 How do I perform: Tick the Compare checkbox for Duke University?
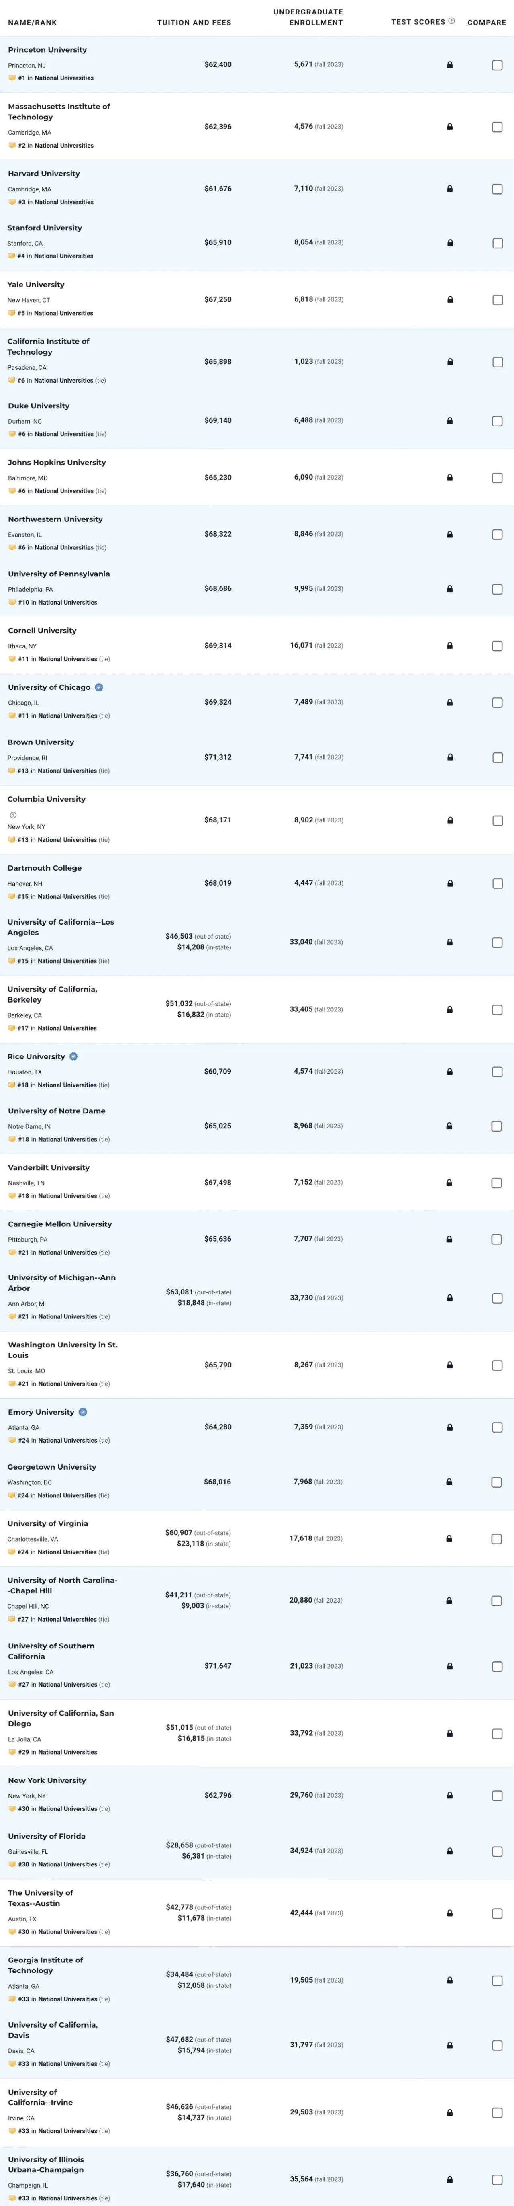click(x=497, y=421)
